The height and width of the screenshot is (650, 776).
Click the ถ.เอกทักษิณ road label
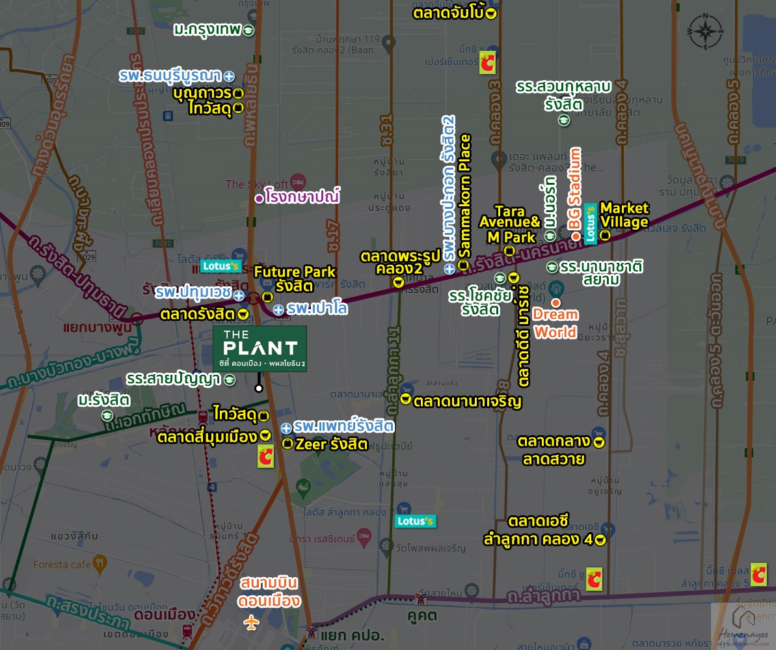(145, 416)
